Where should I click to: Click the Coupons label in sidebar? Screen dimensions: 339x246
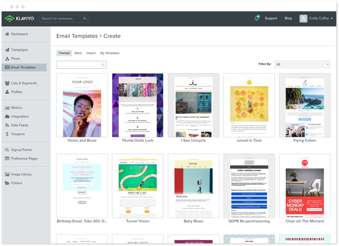coord(18,134)
